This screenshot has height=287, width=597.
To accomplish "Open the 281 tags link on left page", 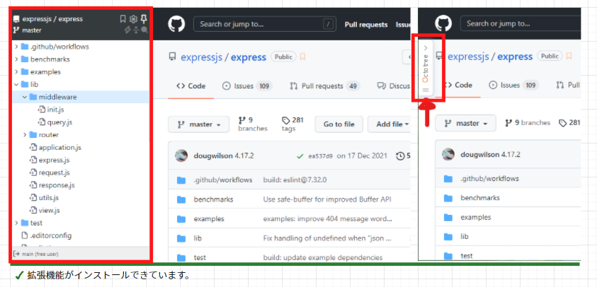I will click(292, 124).
